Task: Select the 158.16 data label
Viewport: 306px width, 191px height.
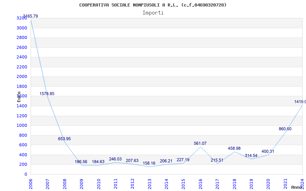Action: point(149,163)
